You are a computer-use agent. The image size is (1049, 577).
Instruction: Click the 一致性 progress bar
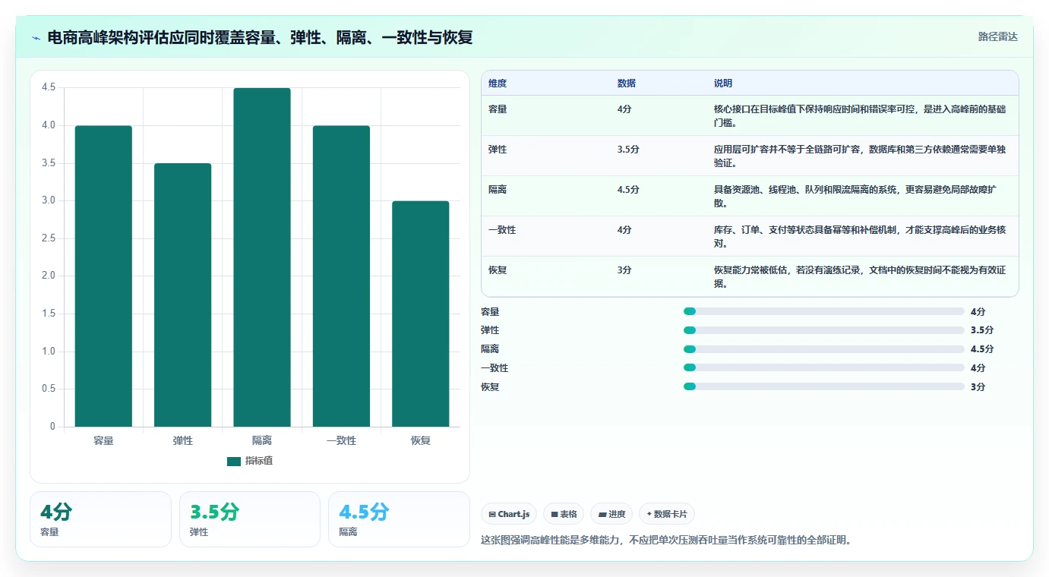[x=824, y=367]
